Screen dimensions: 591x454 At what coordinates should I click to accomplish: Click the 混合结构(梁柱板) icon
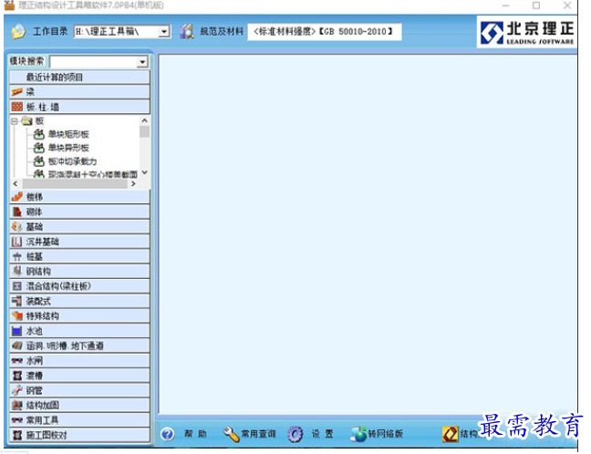point(17,286)
